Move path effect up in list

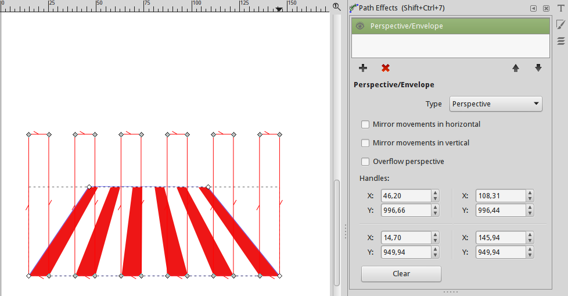click(x=515, y=68)
